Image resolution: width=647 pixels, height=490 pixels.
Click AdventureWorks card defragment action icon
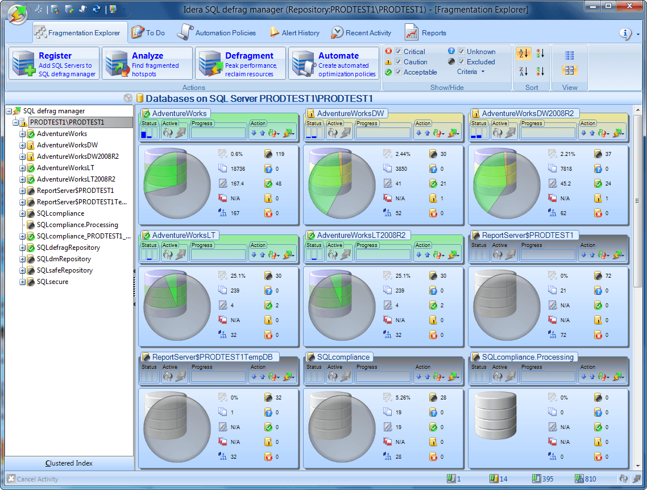click(x=288, y=133)
